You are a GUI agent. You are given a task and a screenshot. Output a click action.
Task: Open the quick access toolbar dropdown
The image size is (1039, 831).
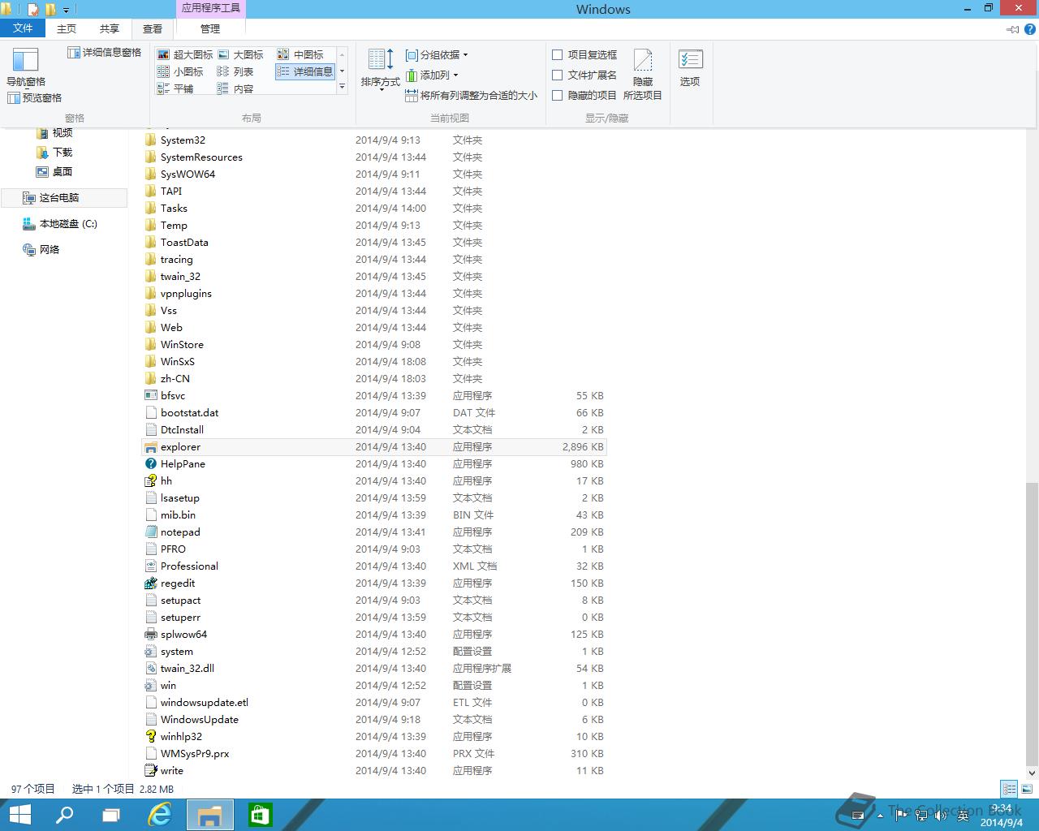click(67, 10)
